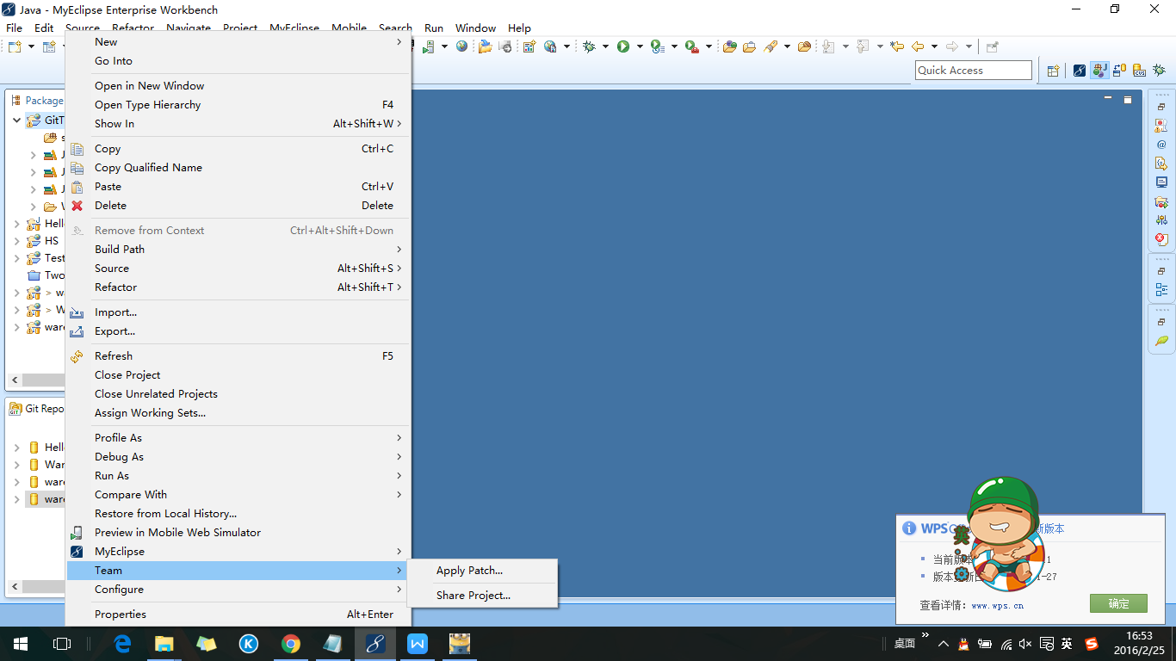Screen dimensions: 1176x661
Task: Switch to the MyEclipse perspective icon
Action: point(1080,71)
